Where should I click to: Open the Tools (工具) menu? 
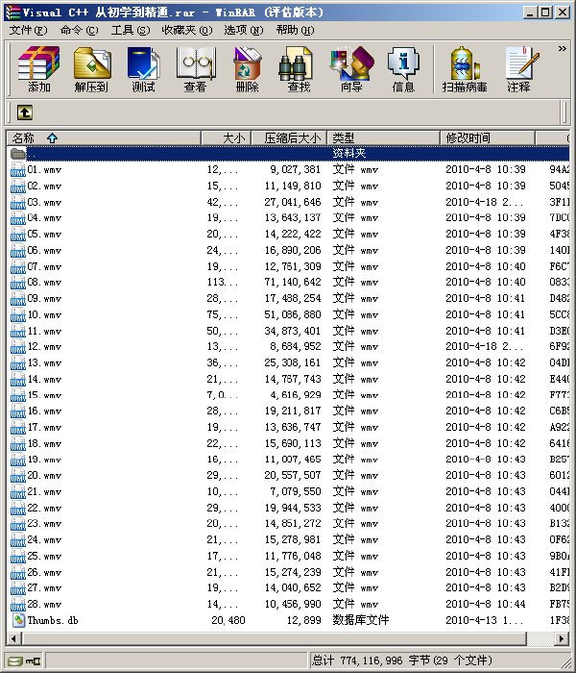[131, 30]
